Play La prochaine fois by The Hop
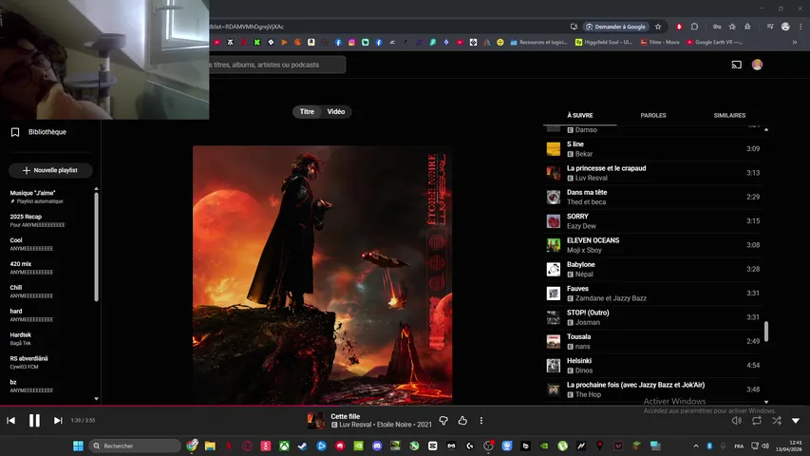 (x=653, y=389)
